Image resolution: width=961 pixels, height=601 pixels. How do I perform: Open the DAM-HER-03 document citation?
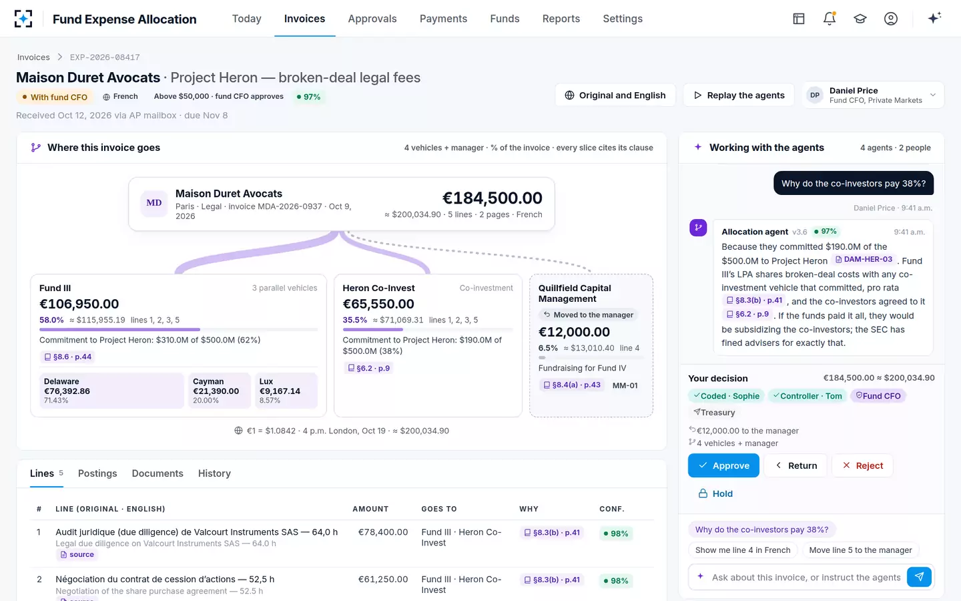tap(864, 260)
